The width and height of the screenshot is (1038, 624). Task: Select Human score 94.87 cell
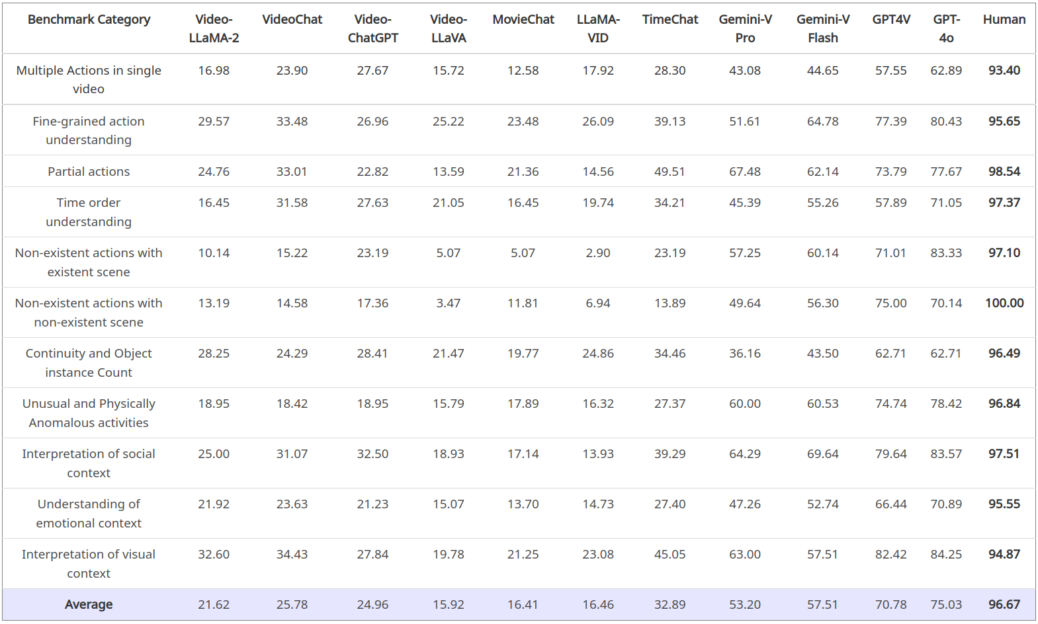(1004, 555)
